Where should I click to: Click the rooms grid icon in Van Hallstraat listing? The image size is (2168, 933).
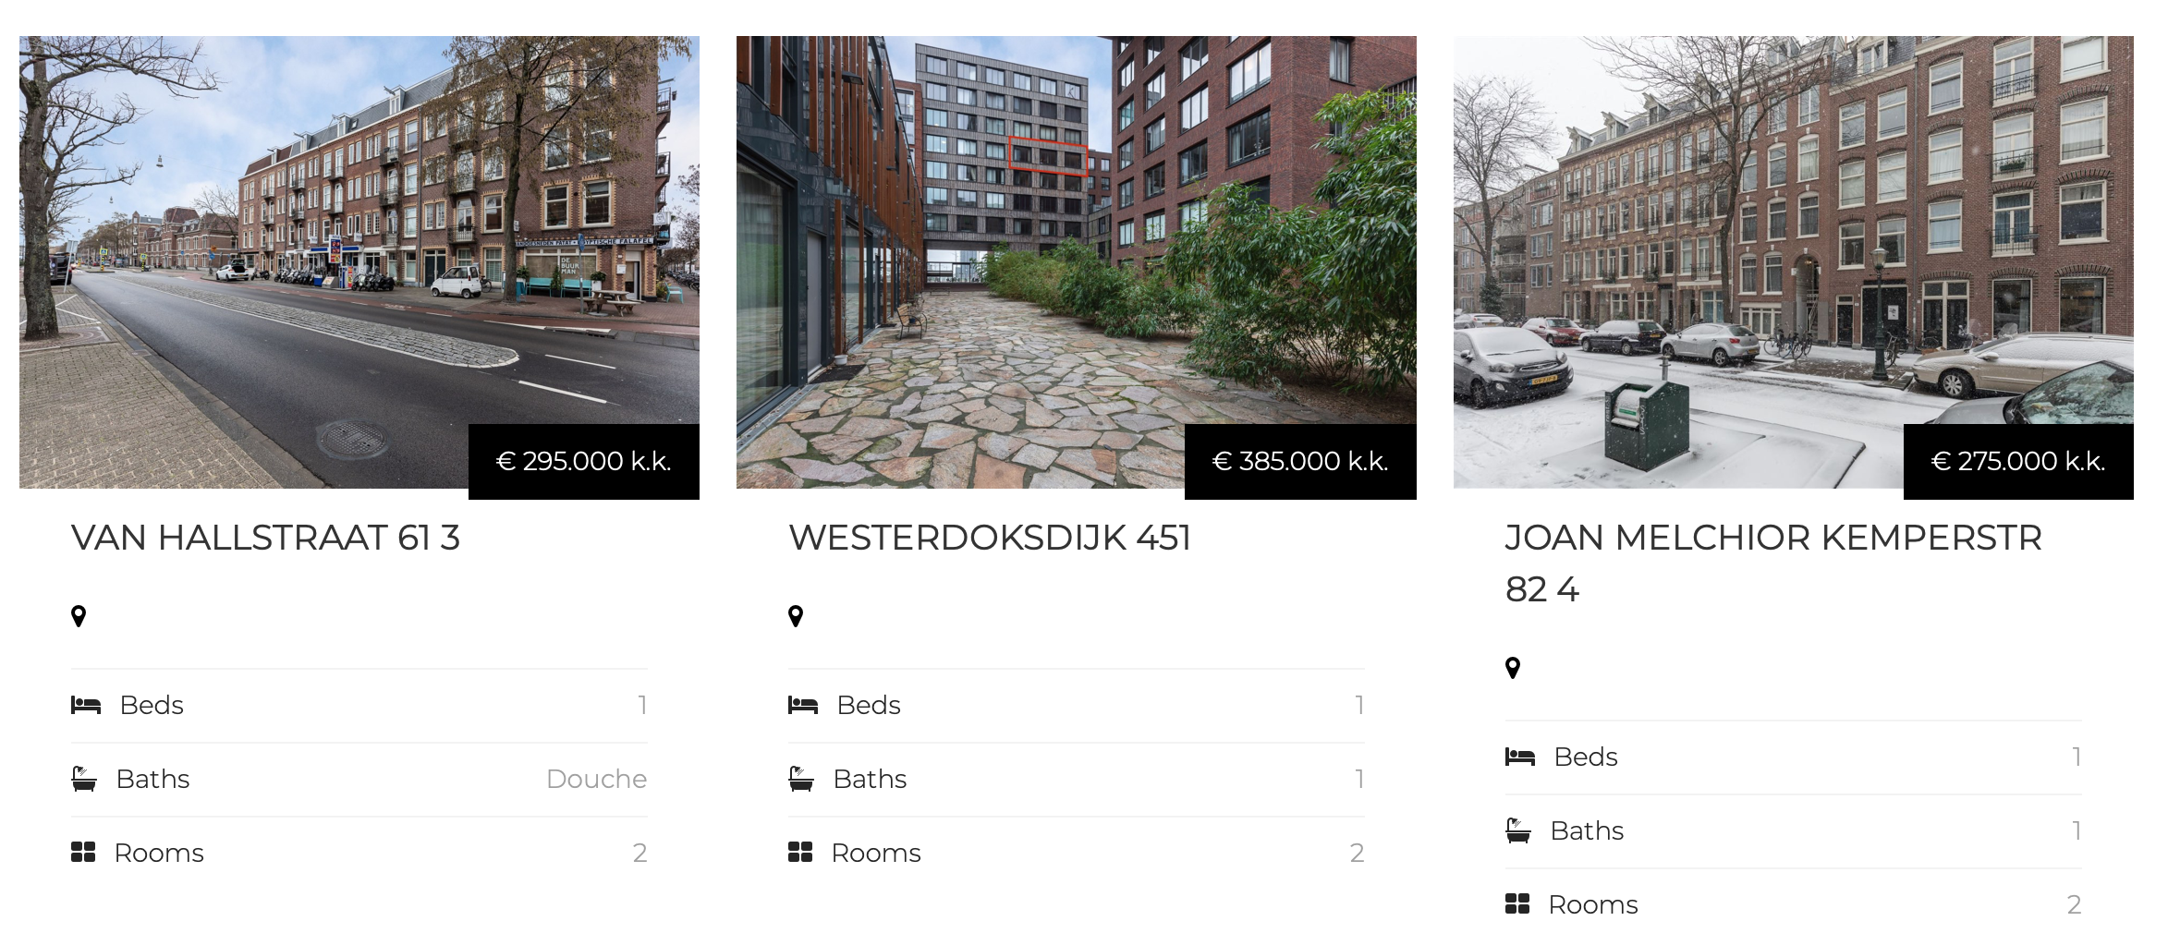click(x=83, y=852)
